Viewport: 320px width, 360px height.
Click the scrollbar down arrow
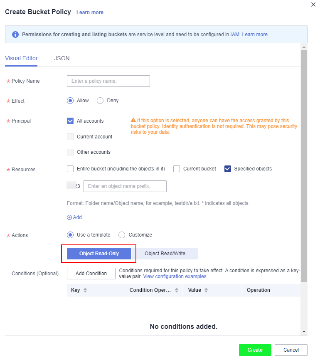coord(304,332)
